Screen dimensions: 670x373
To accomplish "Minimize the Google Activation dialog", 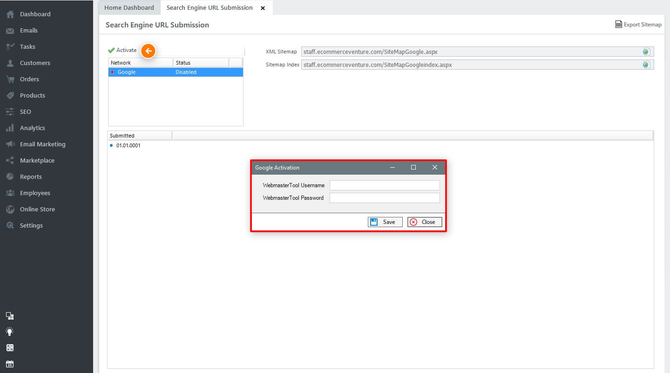I will pos(393,167).
